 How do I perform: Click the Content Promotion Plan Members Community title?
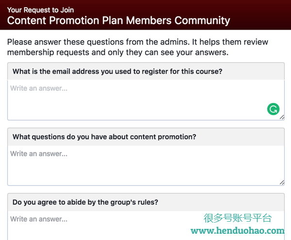(x=119, y=20)
